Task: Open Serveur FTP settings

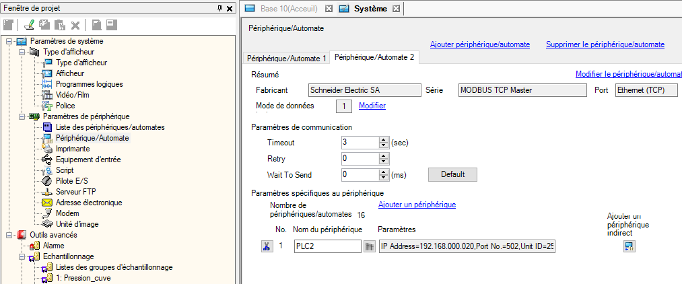Action: coord(75,192)
